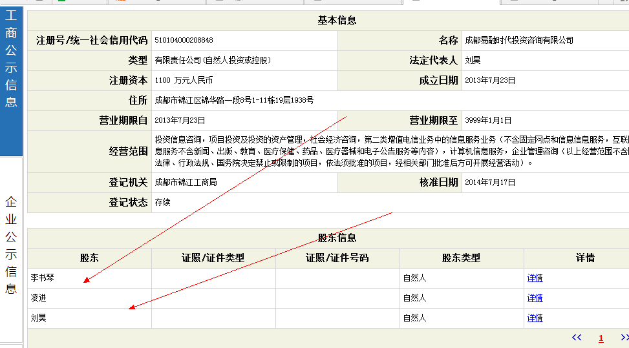Click the 基本信息 section header

336,20
